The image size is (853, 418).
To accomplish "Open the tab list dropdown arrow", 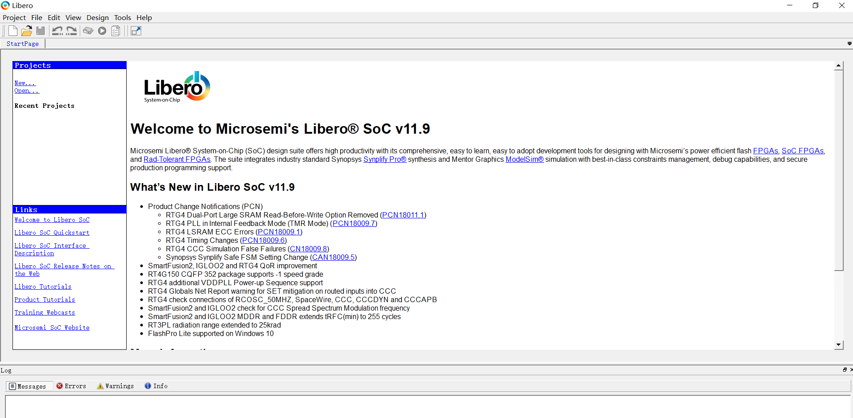I will click(849, 43).
